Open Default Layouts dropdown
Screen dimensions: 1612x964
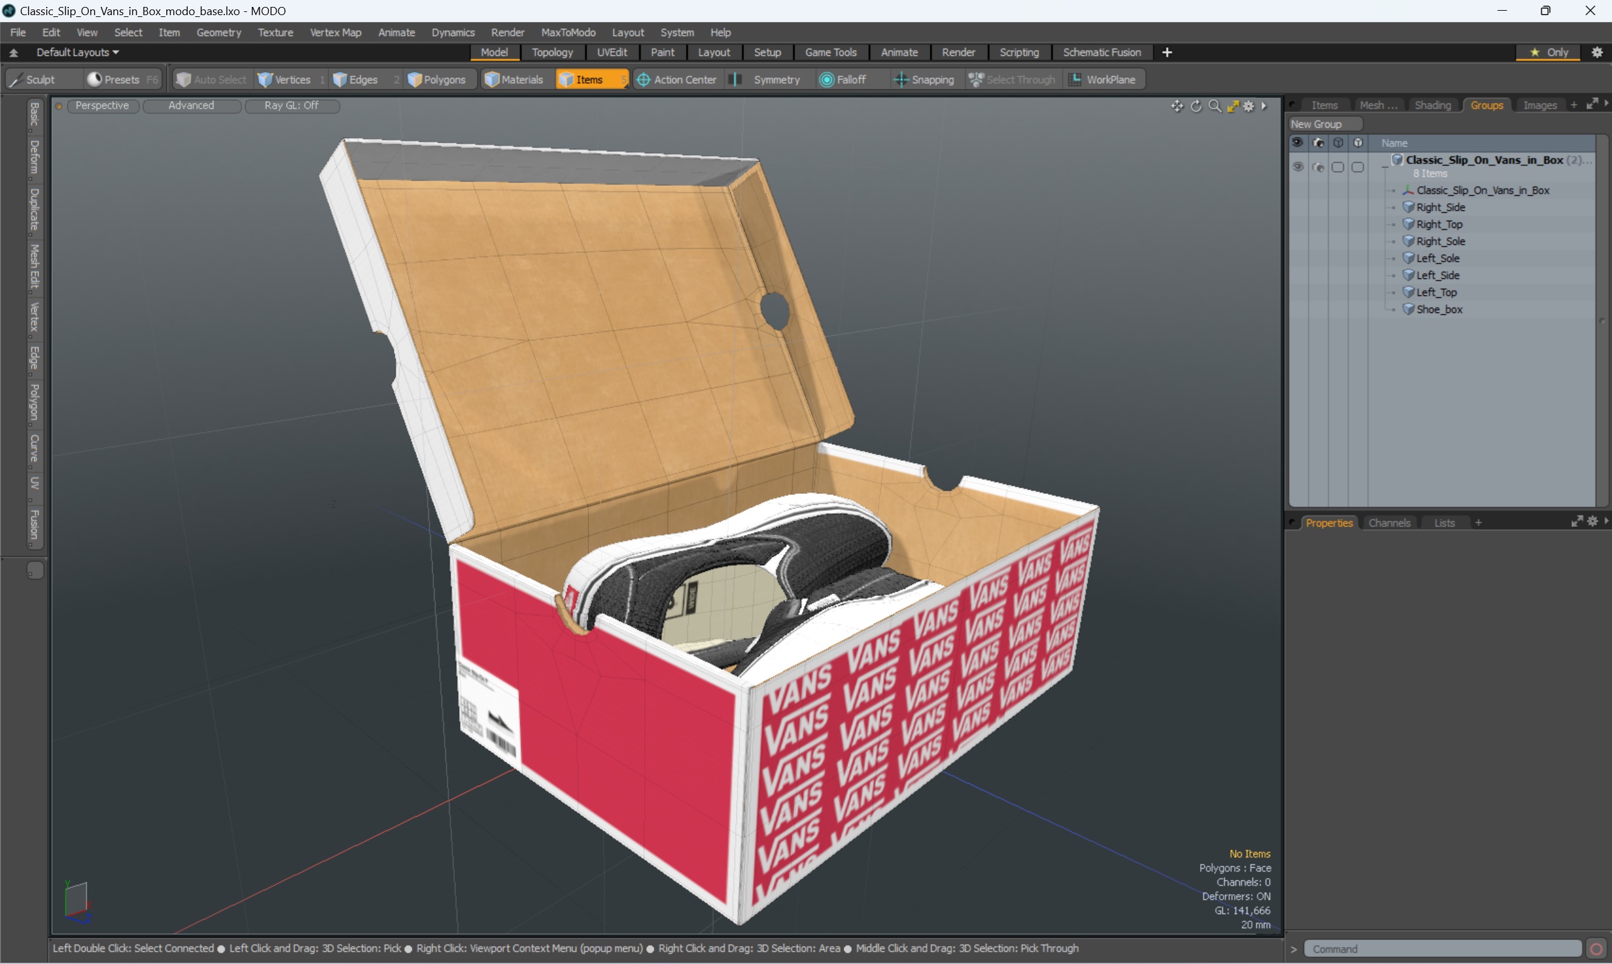click(77, 52)
